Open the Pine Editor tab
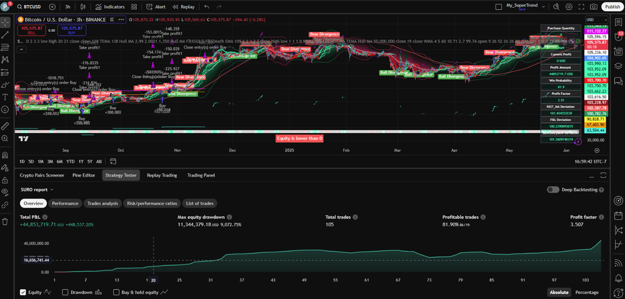This screenshot has height=299, width=625. tap(84, 175)
